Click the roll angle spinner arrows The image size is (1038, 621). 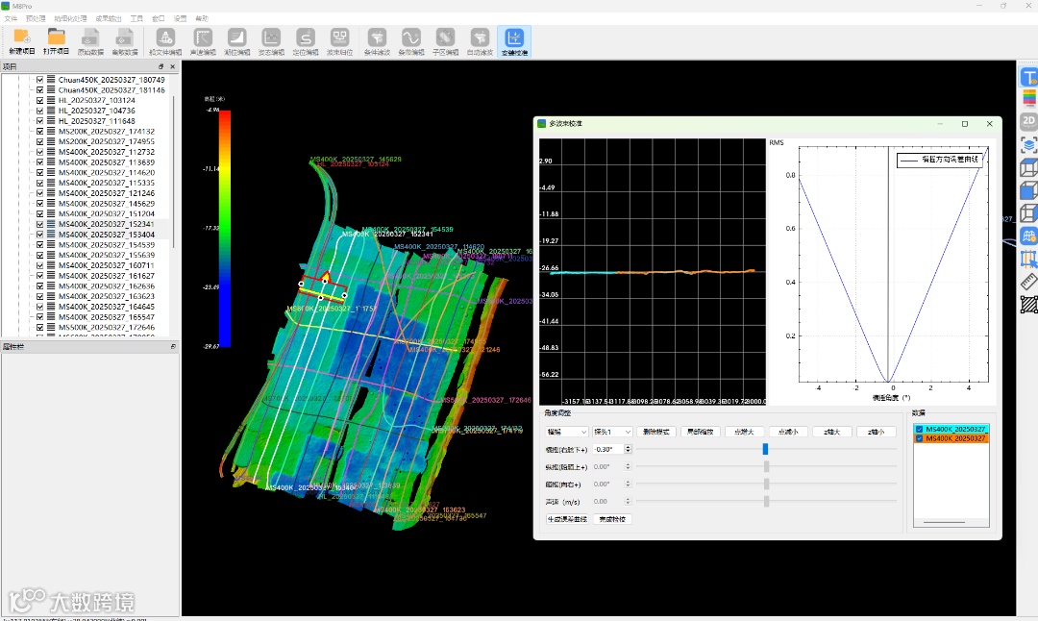(628, 449)
